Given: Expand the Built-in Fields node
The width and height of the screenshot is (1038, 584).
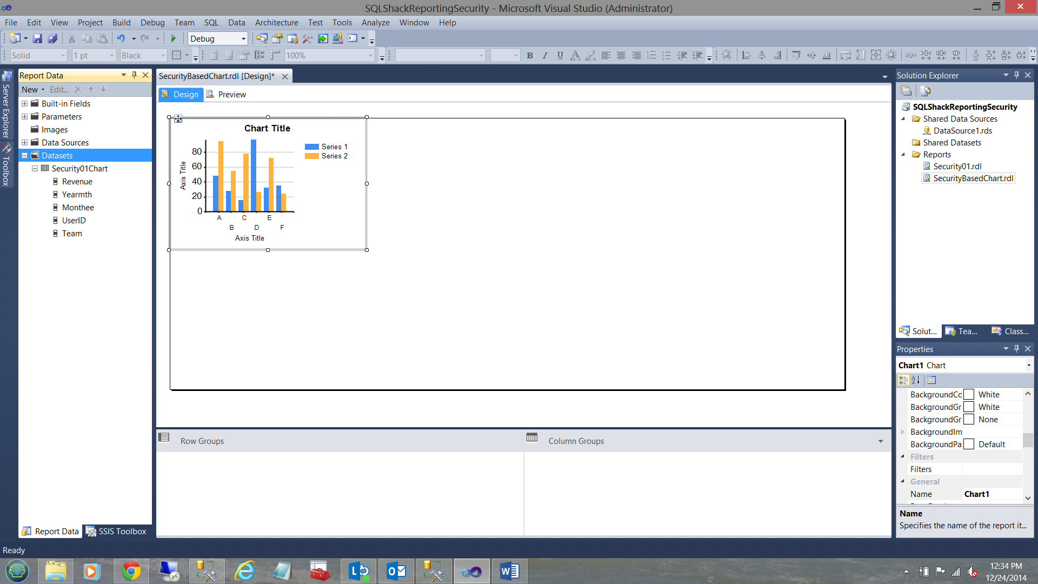Looking at the screenshot, I should point(24,103).
